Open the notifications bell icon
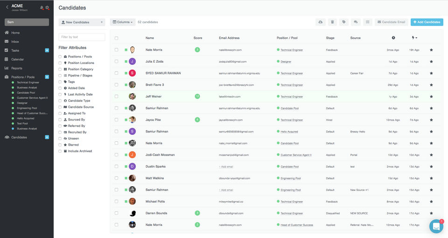Viewport: 448px width, 238px height. pyautogui.click(x=42, y=8)
